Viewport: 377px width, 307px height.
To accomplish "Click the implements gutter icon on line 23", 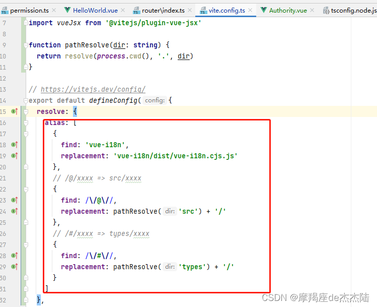I will pos(15,200).
